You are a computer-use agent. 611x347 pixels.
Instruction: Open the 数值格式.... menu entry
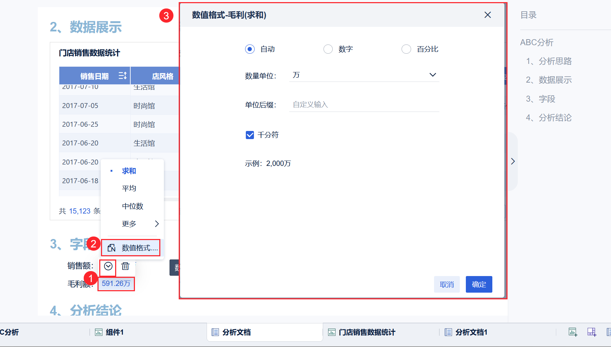click(x=131, y=248)
